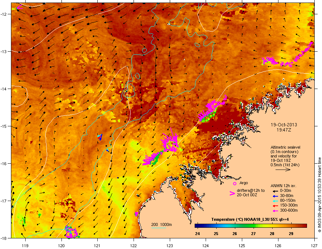The width and height of the screenshot is (322, 249).
Task: Click the 'Argo' legend label
Action: coord(244,183)
